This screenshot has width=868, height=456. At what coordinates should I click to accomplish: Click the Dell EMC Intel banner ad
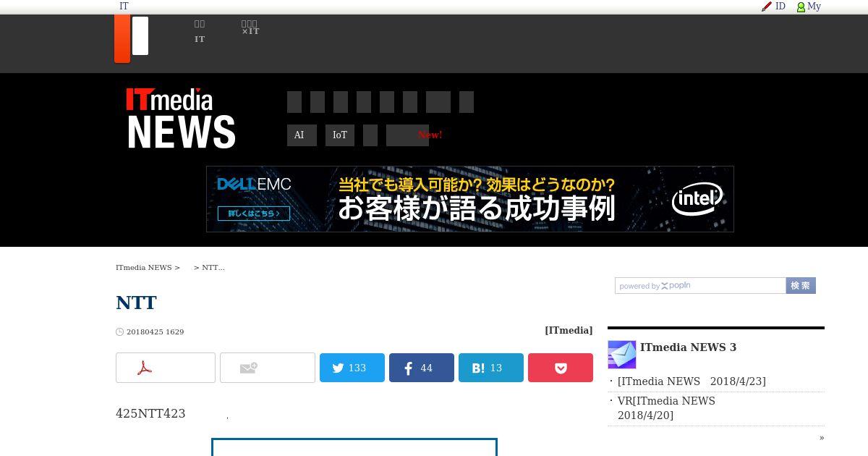[470, 199]
